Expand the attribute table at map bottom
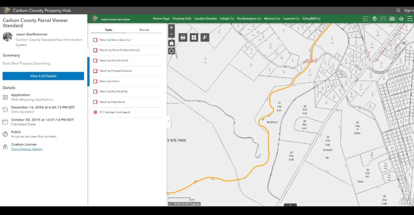 click(290, 205)
